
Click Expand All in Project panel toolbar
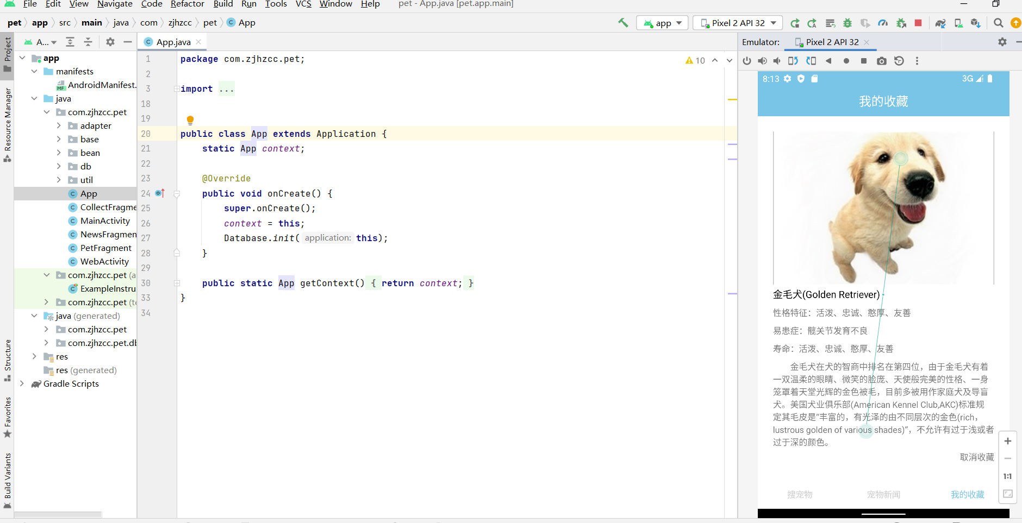click(x=70, y=42)
